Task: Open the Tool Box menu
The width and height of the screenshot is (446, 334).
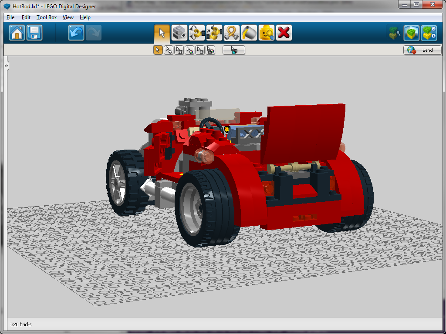Action: tap(46, 17)
